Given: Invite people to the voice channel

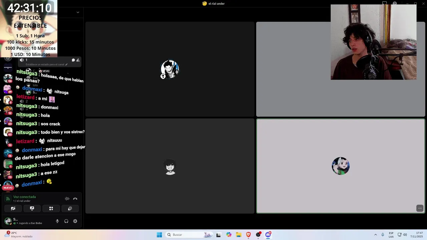Looking at the screenshot, I should click(x=78, y=60).
